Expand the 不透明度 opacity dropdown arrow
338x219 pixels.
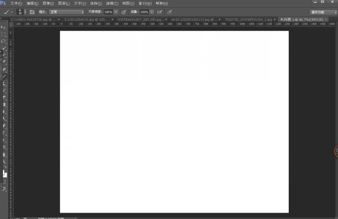click(116, 12)
